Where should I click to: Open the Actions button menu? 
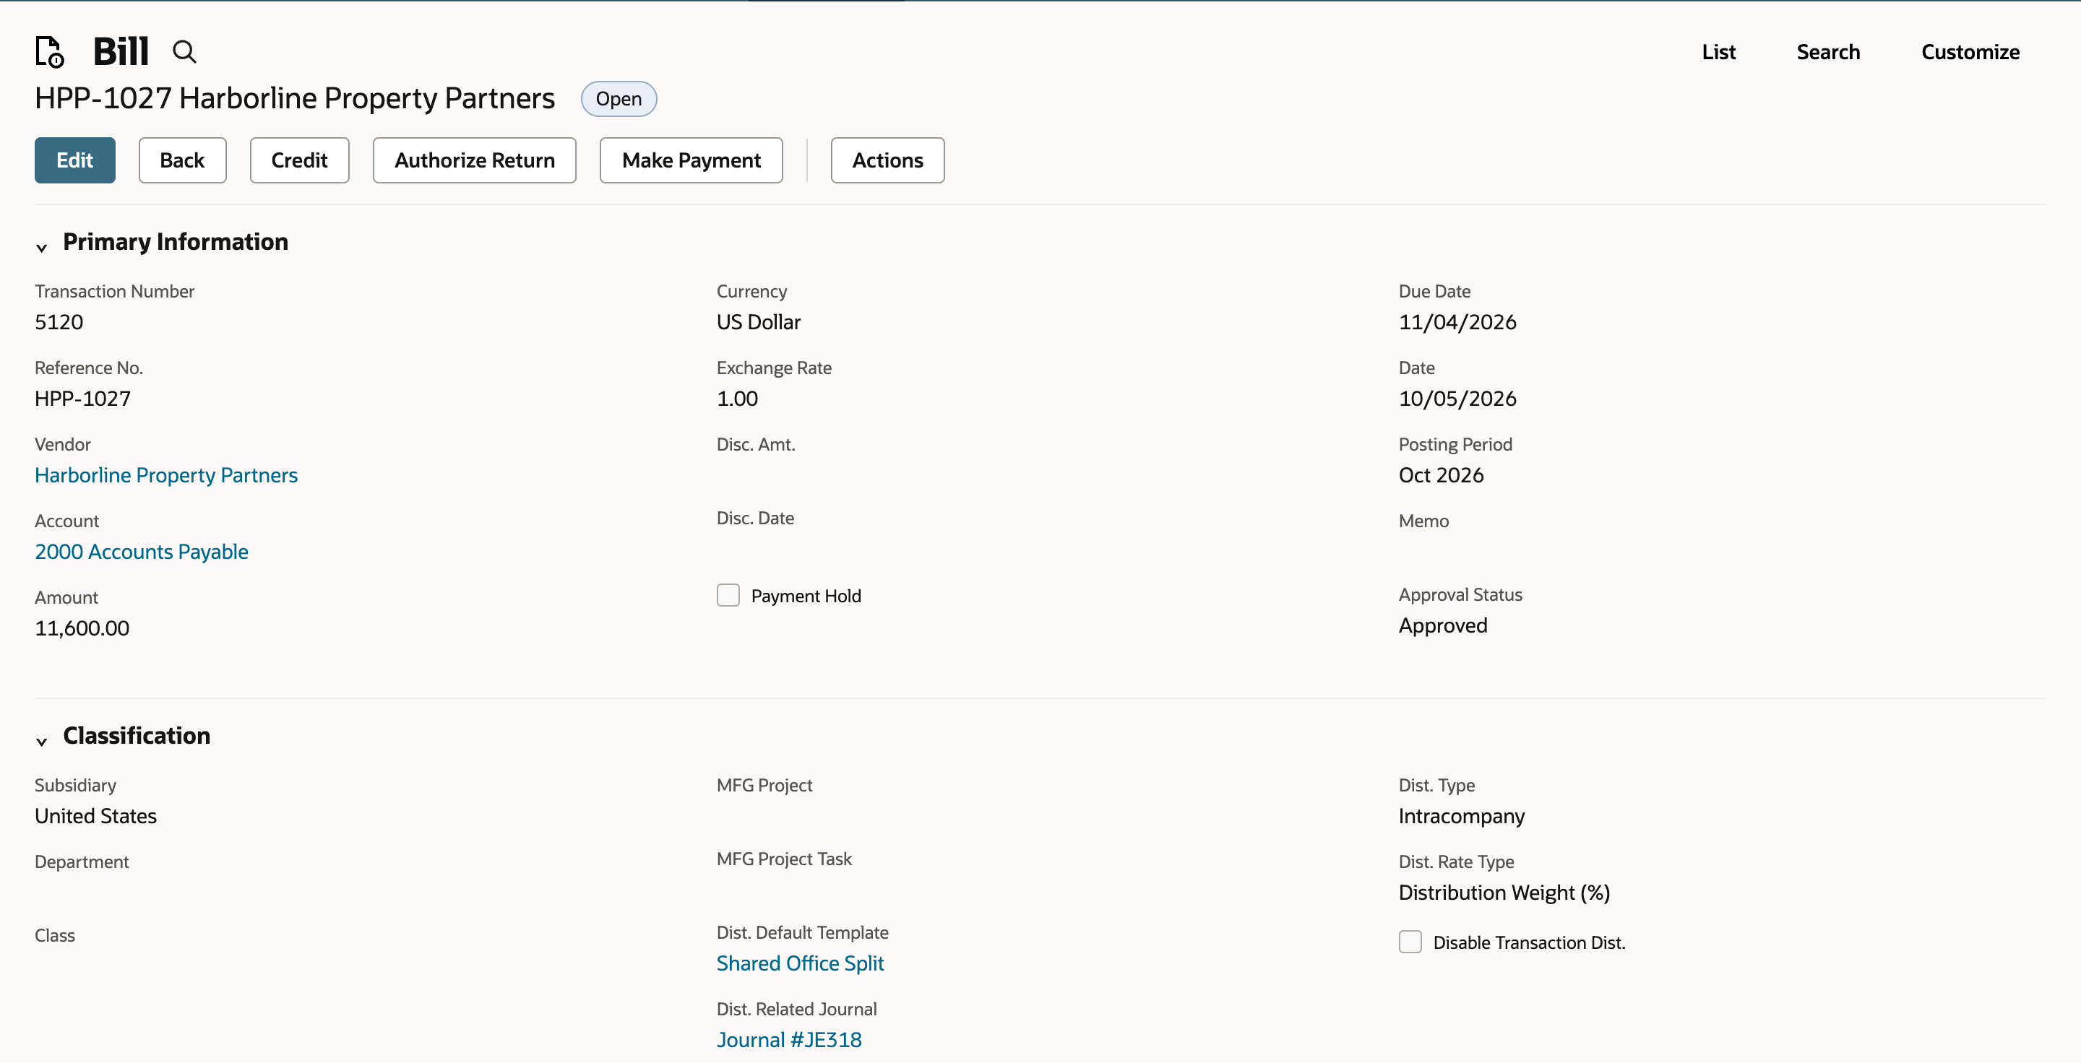(x=888, y=160)
